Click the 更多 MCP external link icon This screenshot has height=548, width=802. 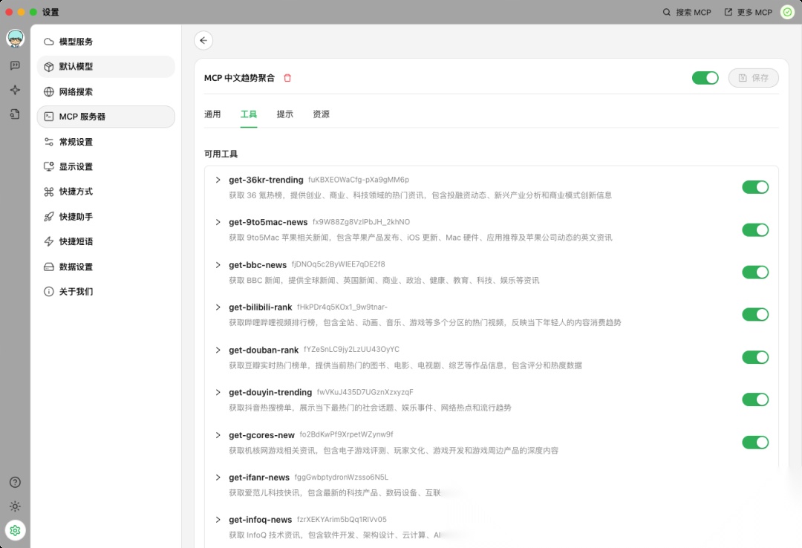[728, 12]
